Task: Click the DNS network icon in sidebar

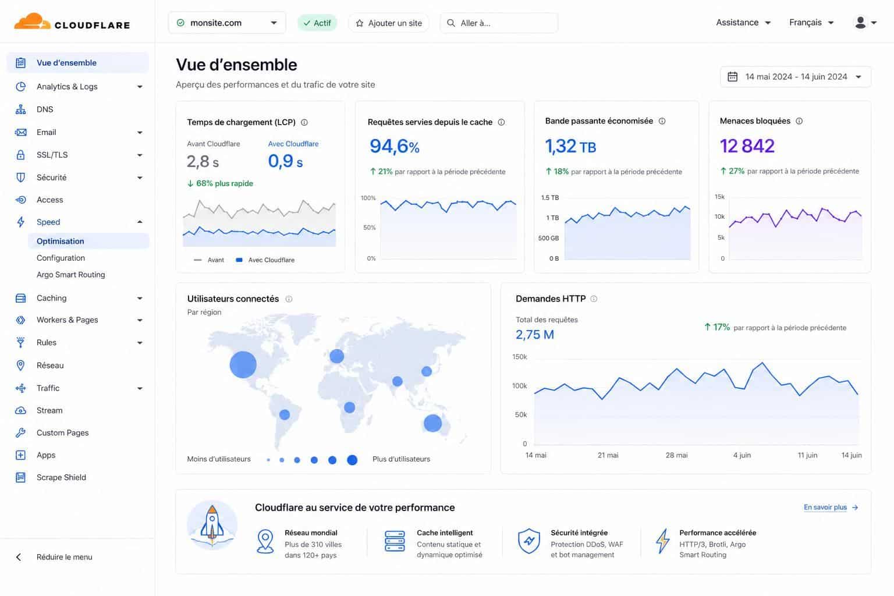Action: pos(20,109)
